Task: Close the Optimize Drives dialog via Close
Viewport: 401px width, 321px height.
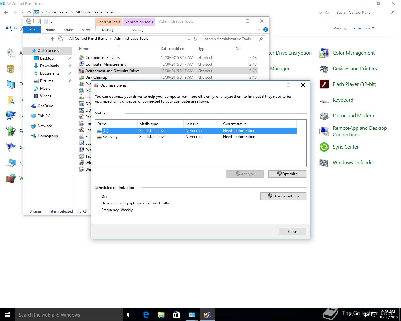Action: point(292,232)
